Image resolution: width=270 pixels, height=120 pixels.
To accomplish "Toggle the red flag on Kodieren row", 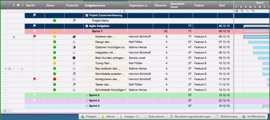I will (x=34, y=37).
